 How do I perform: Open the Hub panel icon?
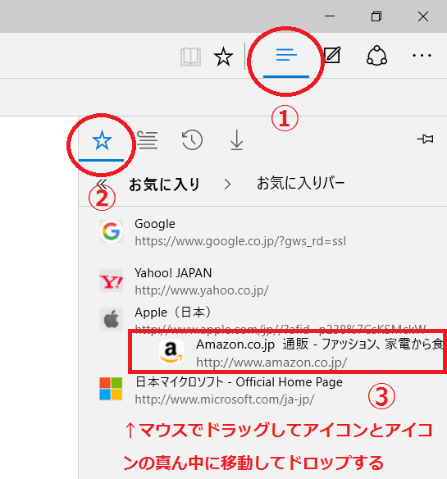tap(286, 55)
